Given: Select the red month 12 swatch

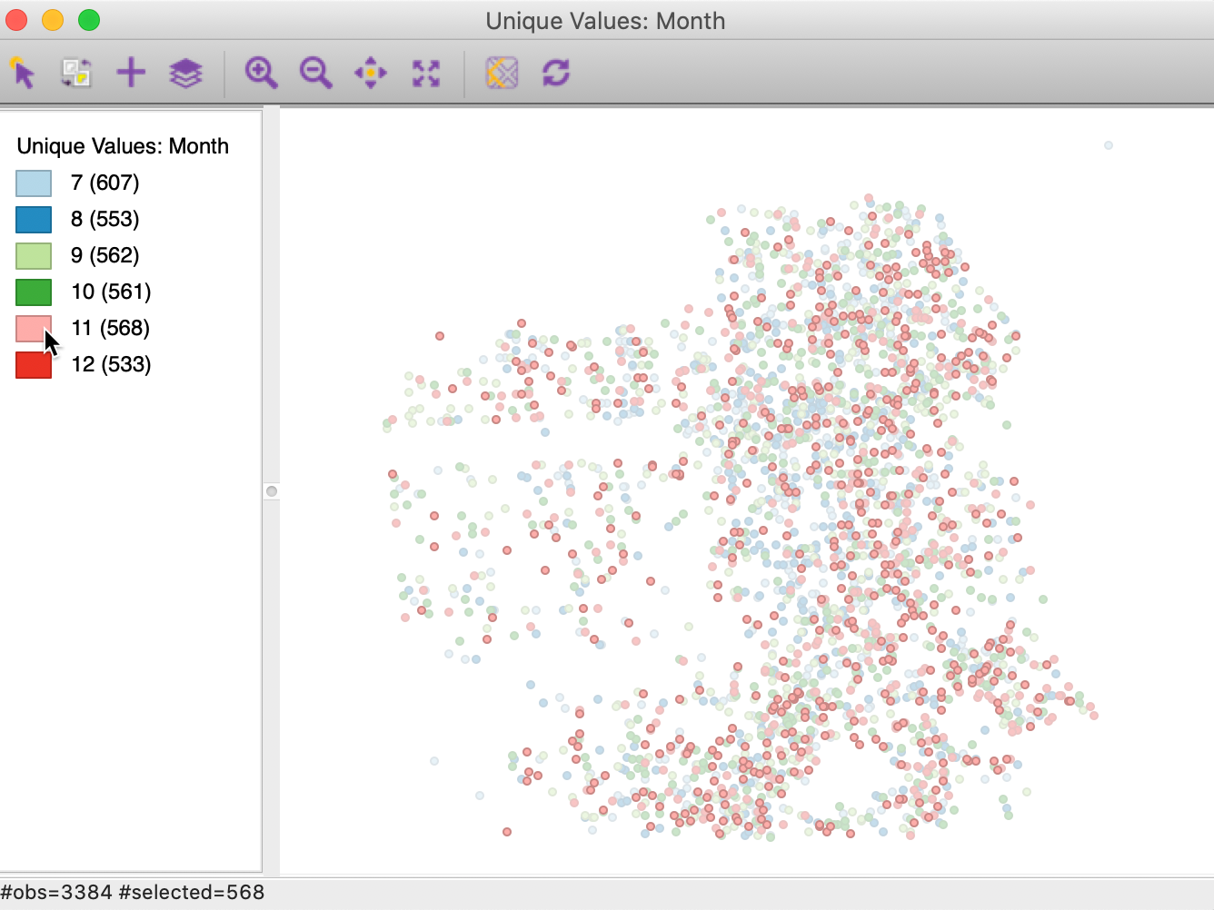Looking at the screenshot, I should pyautogui.click(x=34, y=365).
